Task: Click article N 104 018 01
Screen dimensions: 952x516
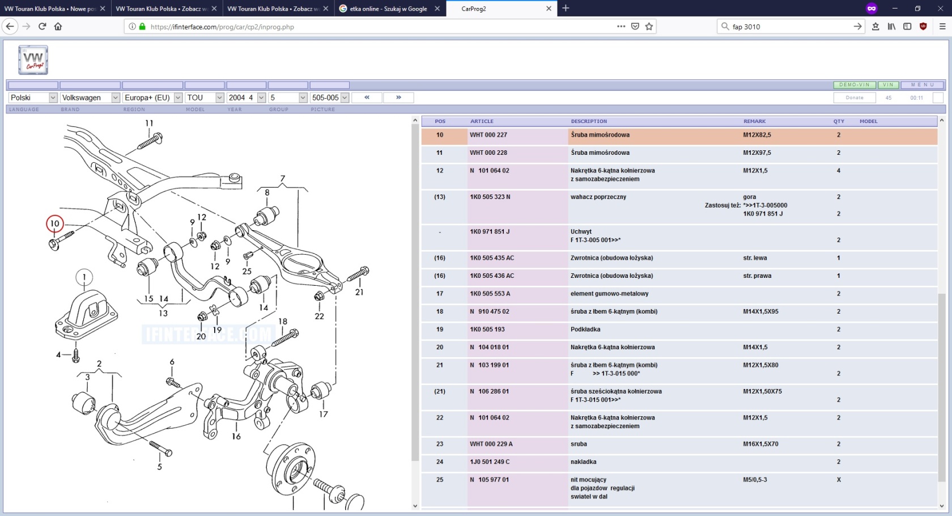Action: pyautogui.click(x=490, y=347)
